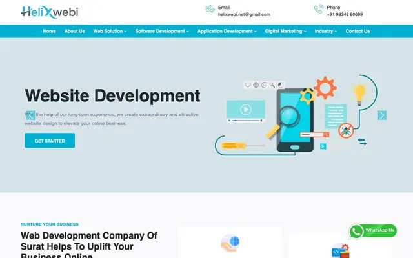Click the globe-in-hand service card icon

(x=230, y=243)
